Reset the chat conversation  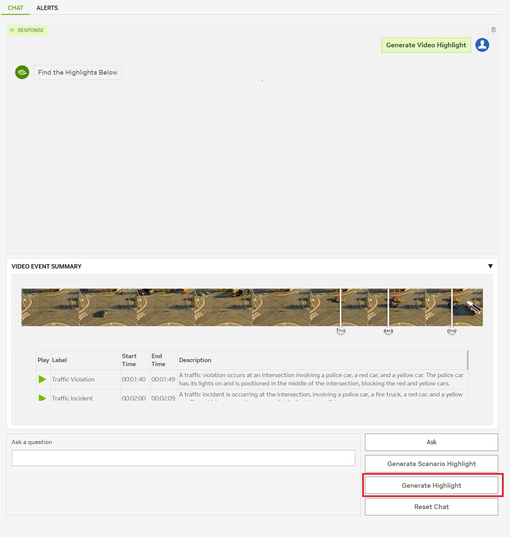coord(431,507)
